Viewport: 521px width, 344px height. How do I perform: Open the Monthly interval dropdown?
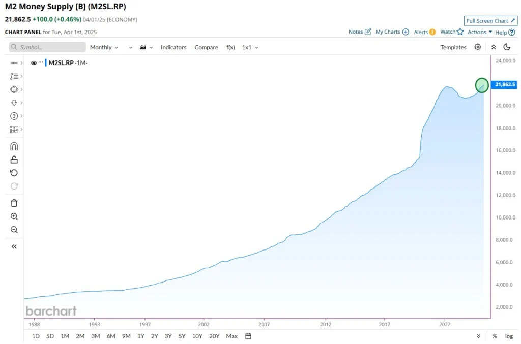(x=104, y=47)
